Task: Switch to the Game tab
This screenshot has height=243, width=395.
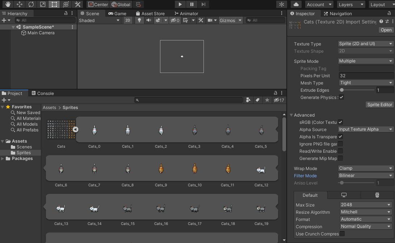Action: coord(117,14)
